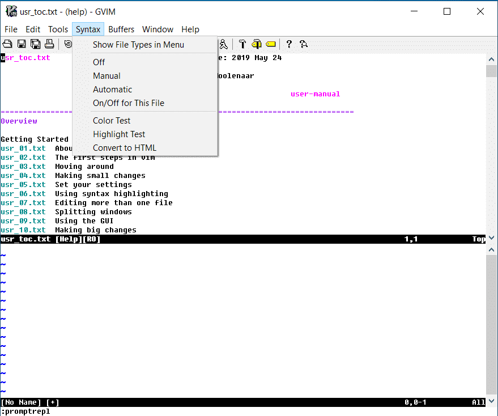Click the user-manual tag text

click(x=316, y=94)
